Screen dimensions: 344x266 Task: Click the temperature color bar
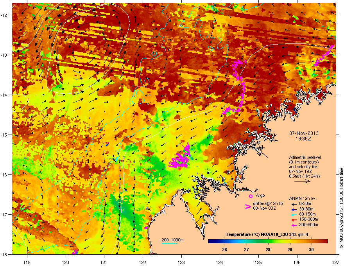pyautogui.click(x=268, y=241)
